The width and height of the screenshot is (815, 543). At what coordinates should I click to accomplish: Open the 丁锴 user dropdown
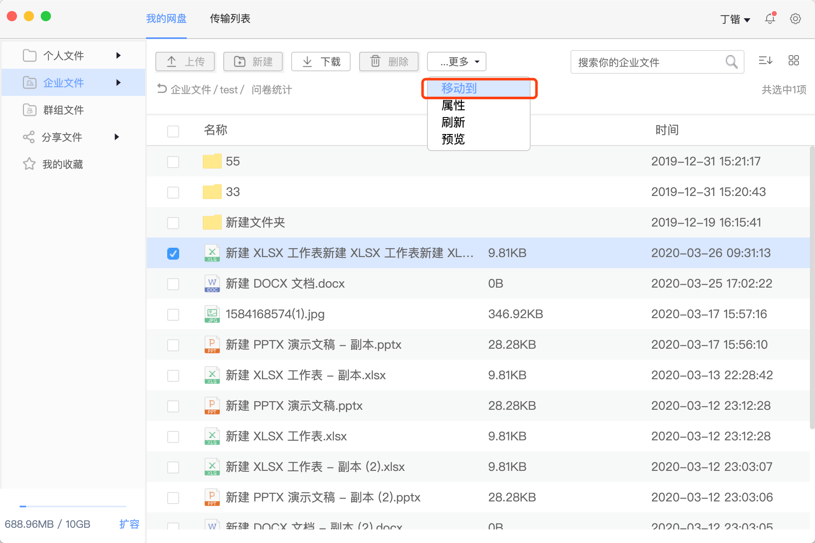pos(735,19)
